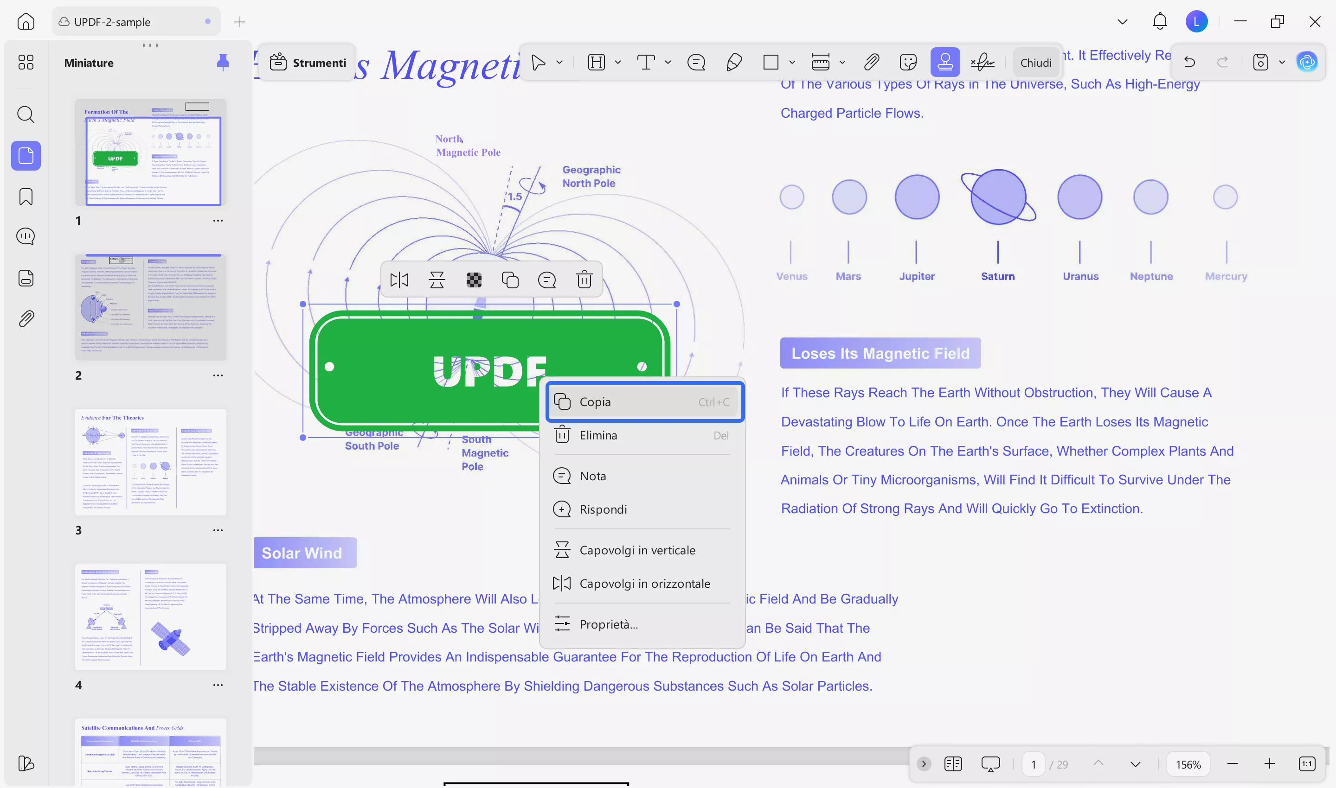This screenshot has height=788, width=1336.
Task: Toggle the pin on Miniature panel
Action: pyautogui.click(x=223, y=63)
